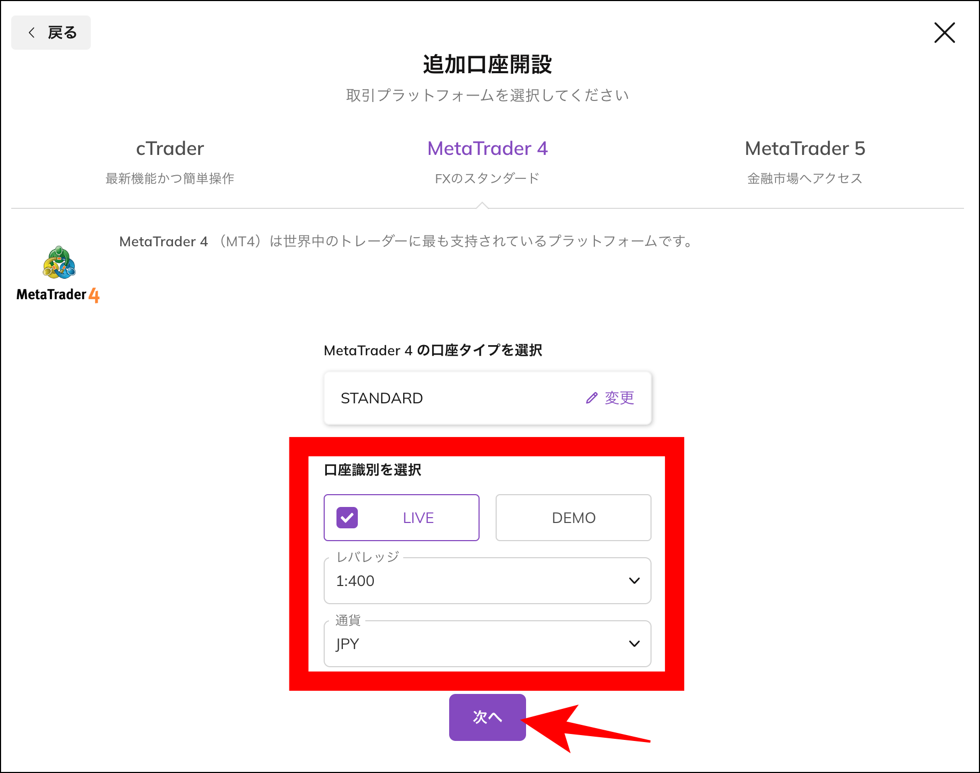Image resolution: width=980 pixels, height=773 pixels.
Task: Click the 最新機能かつ簡単操作 subtitle
Action: tap(170, 178)
